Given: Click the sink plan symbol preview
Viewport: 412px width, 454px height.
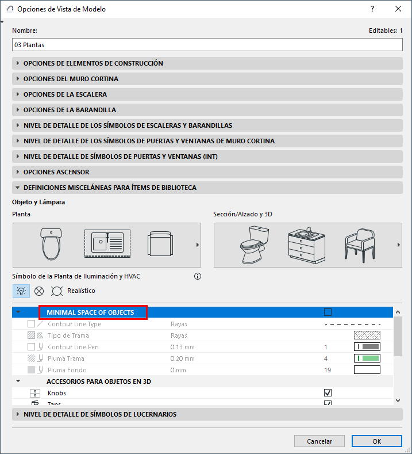Looking at the screenshot, I should tap(107, 243).
